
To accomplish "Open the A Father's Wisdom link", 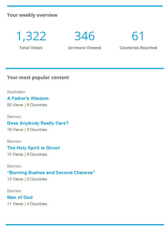I will point(28,98).
